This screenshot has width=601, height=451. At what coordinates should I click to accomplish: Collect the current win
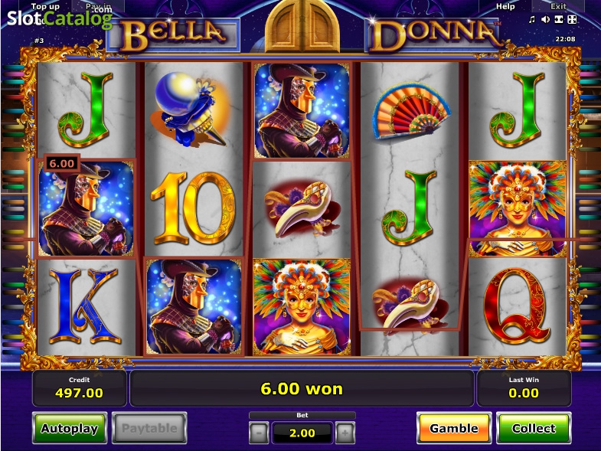(534, 428)
